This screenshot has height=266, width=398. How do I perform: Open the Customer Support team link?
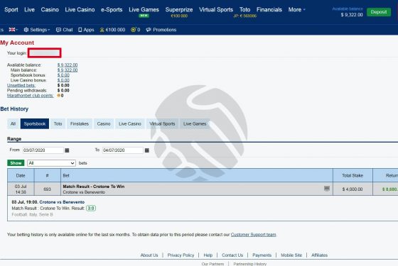[x=253, y=235]
